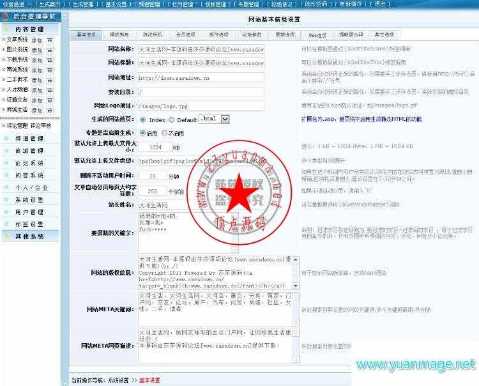Choose 启用 for topic generation

point(142,133)
